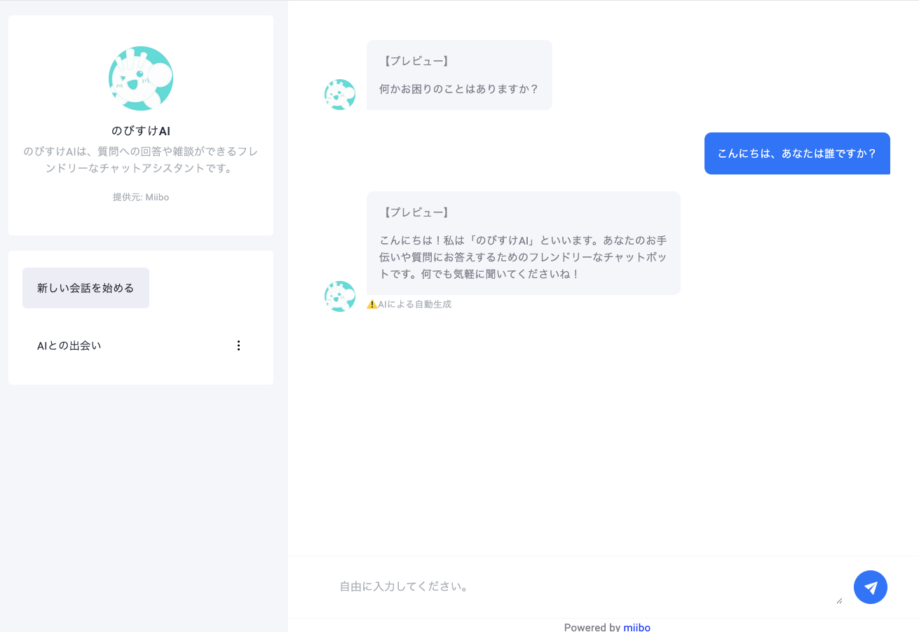
Task: Click the send message paper-plane button
Action: [871, 587]
